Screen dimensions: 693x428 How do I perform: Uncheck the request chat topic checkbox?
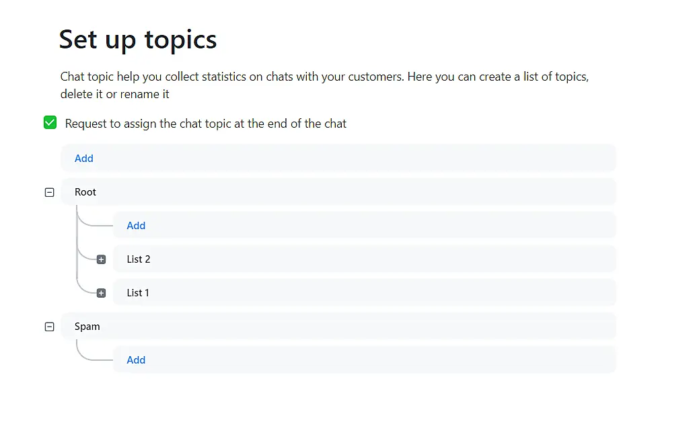[x=50, y=123]
